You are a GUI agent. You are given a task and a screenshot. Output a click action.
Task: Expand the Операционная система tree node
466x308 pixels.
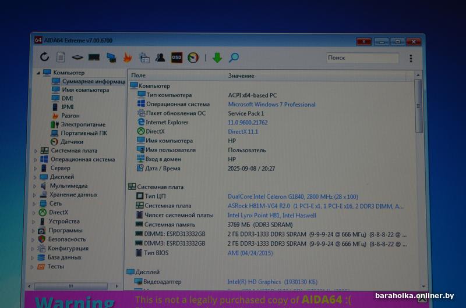[x=36, y=159]
